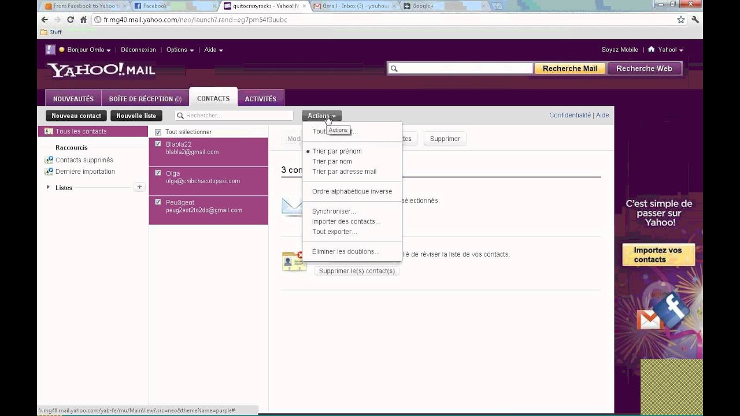This screenshot has height=416, width=740.
Task: Uncheck the Peu3geot contact checkbox
Action: (158, 202)
